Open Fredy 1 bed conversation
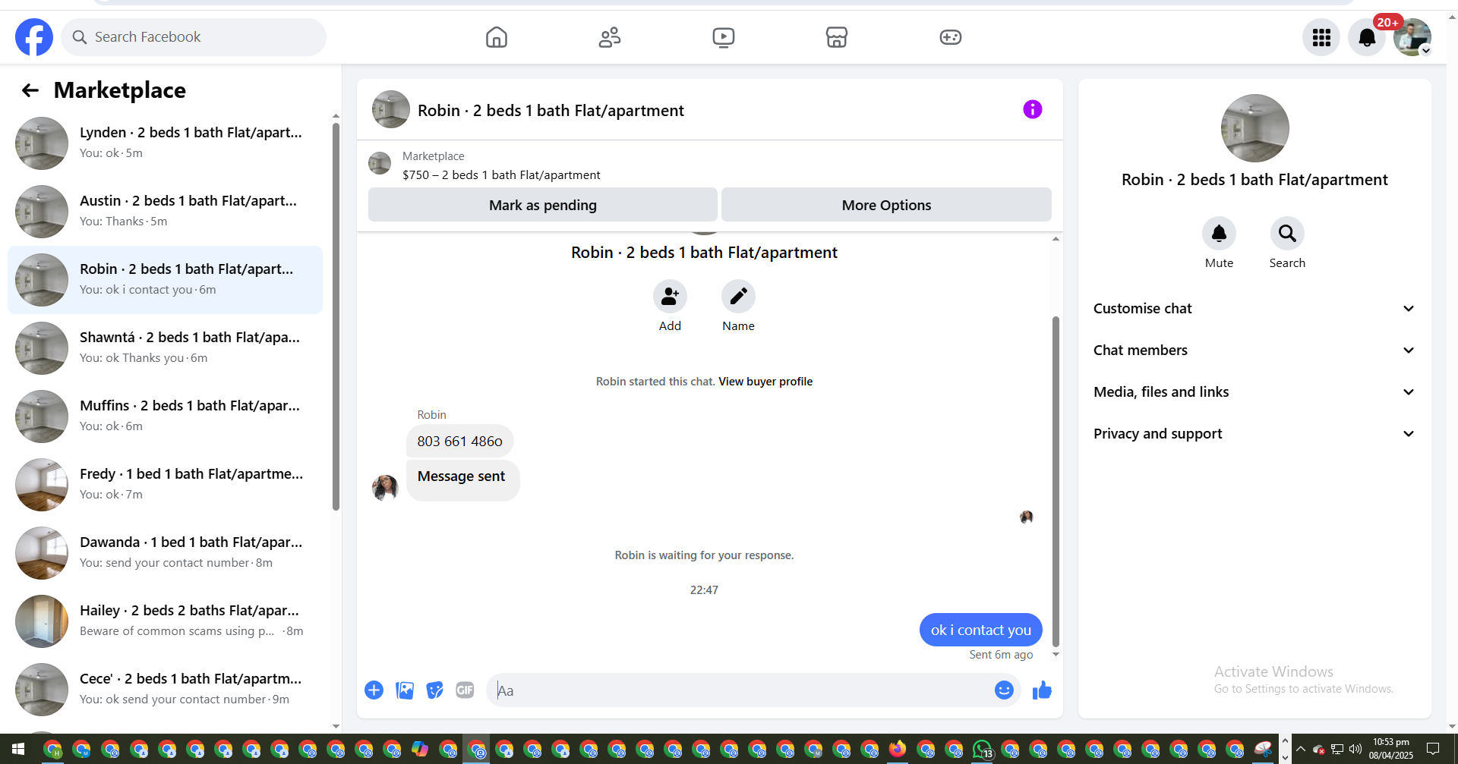Viewport: 1458px width, 764px height. click(165, 485)
